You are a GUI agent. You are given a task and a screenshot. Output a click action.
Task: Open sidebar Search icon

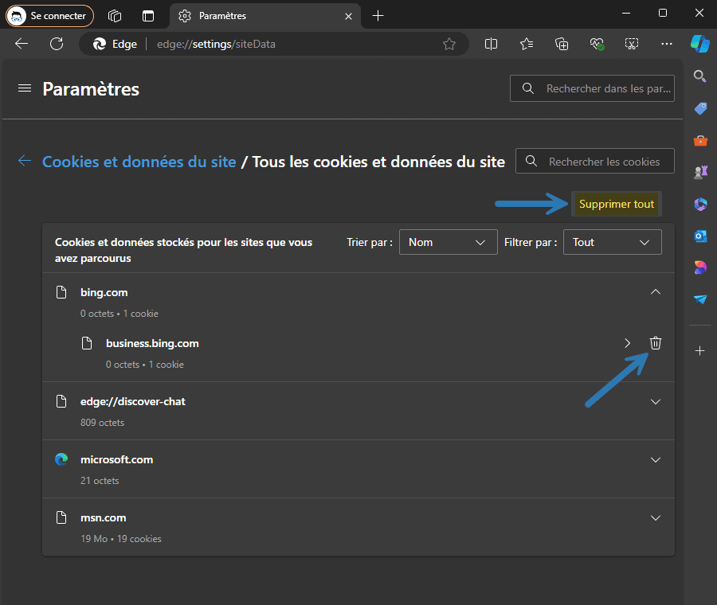(699, 76)
